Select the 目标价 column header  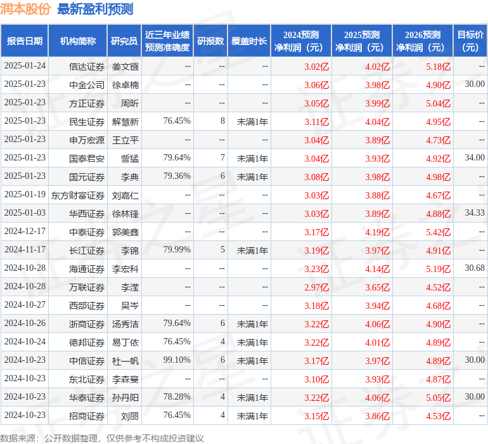[470, 41]
